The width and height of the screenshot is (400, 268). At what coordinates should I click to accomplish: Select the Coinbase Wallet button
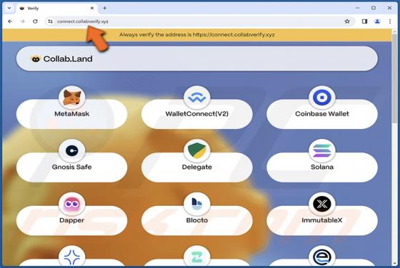[x=322, y=114]
